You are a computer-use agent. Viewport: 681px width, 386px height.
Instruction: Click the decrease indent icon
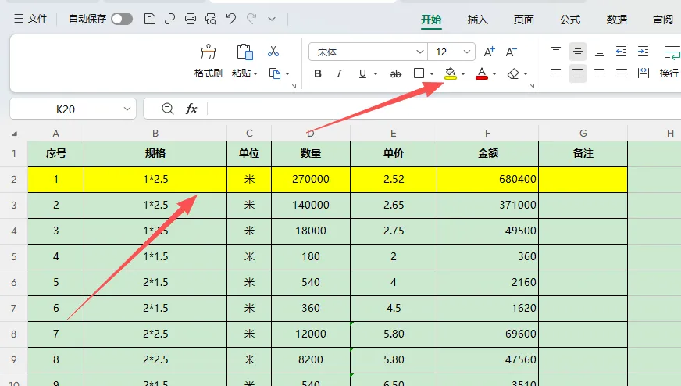(x=622, y=52)
